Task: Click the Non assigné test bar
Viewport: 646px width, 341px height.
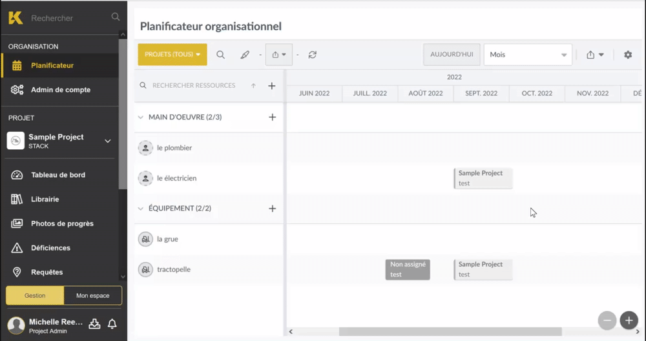Action: (408, 270)
